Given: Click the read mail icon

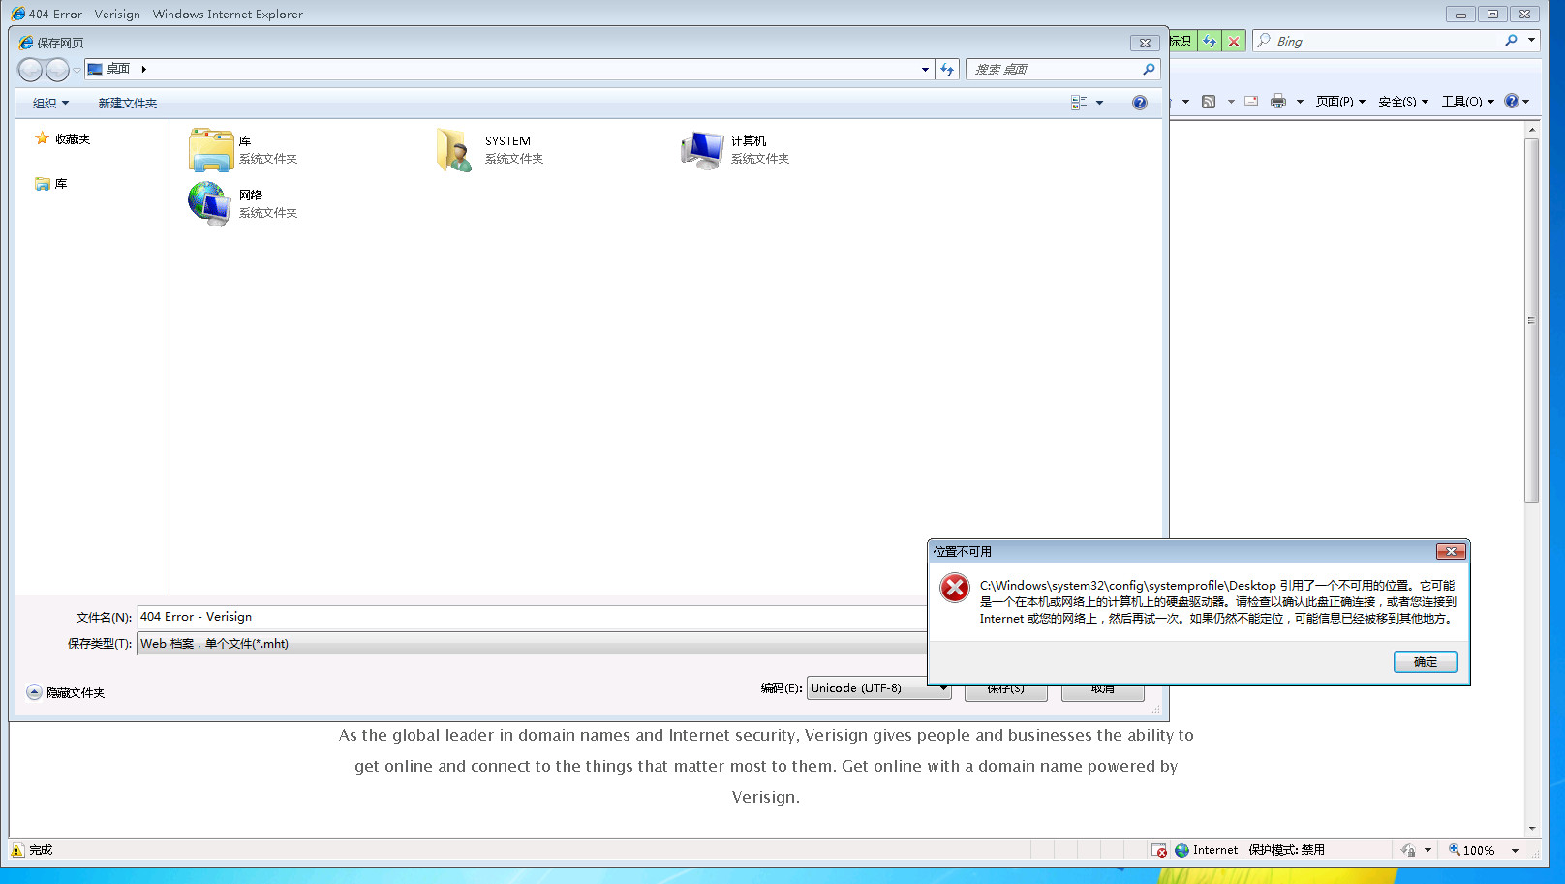Looking at the screenshot, I should pyautogui.click(x=1251, y=101).
